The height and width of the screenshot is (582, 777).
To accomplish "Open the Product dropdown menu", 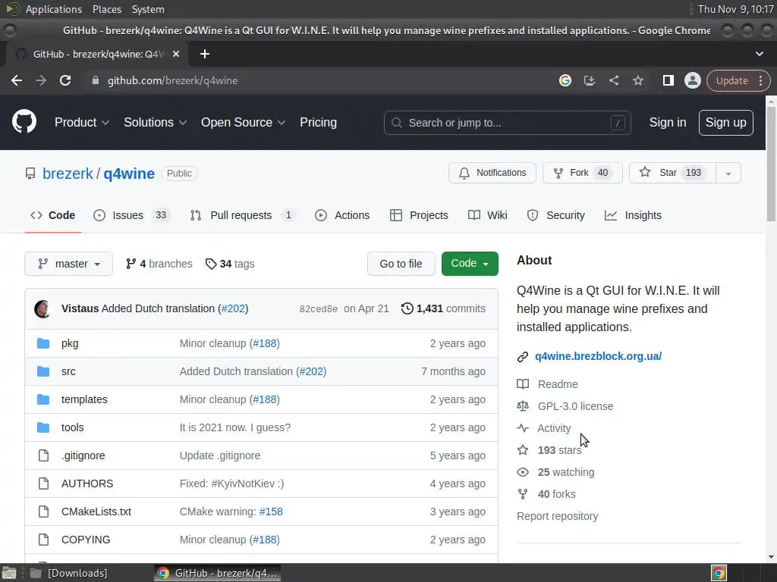I will pyautogui.click(x=82, y=122).
